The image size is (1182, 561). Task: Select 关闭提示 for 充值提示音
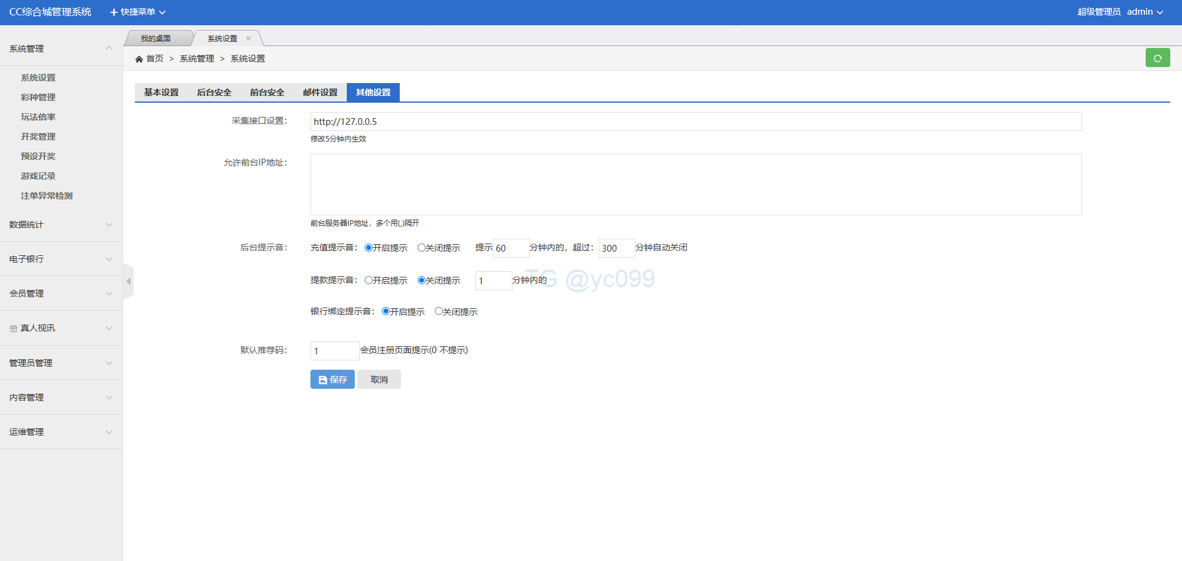[421, 248]
